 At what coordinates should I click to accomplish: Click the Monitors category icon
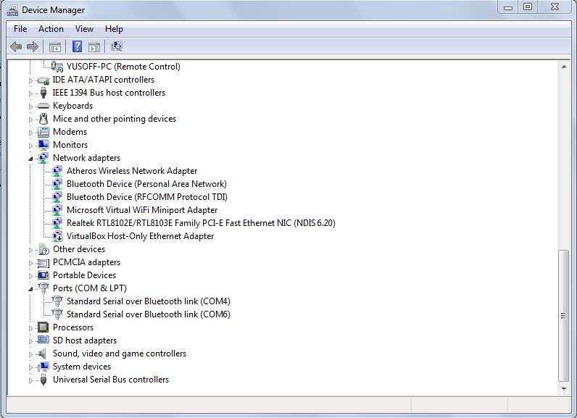tap(43, 144)
